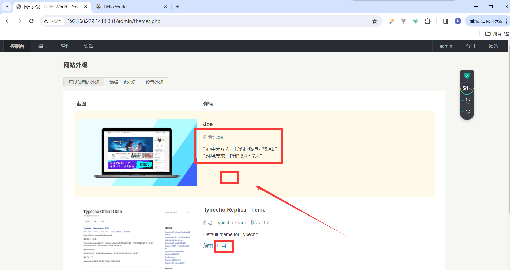Image resolution: width=510 pixels, height=270 pixels.
Task: Open a new browser tab
Action: [x=177, y=7]
